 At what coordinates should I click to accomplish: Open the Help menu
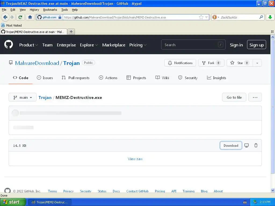[x=75, y=10]
